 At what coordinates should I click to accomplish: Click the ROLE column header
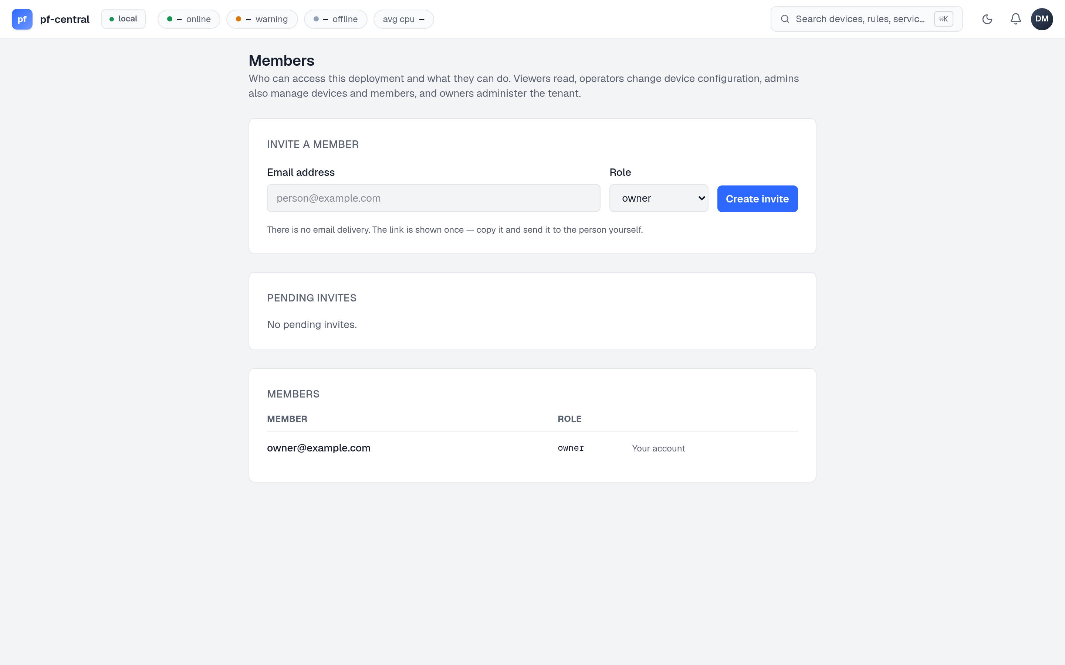(x=569, y=419)
